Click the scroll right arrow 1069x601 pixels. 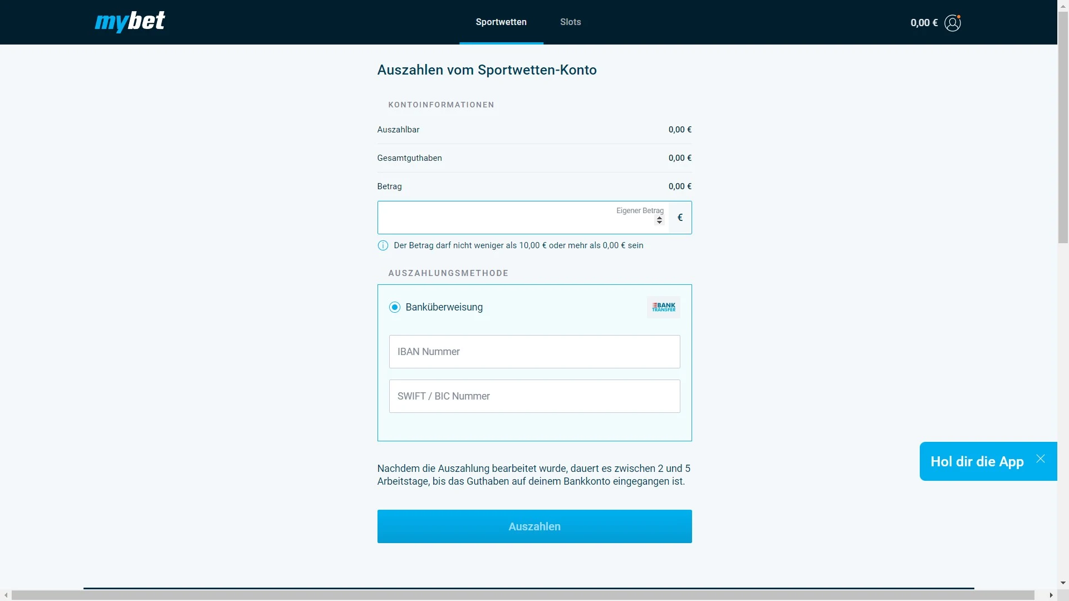(x=1051, y=595)
